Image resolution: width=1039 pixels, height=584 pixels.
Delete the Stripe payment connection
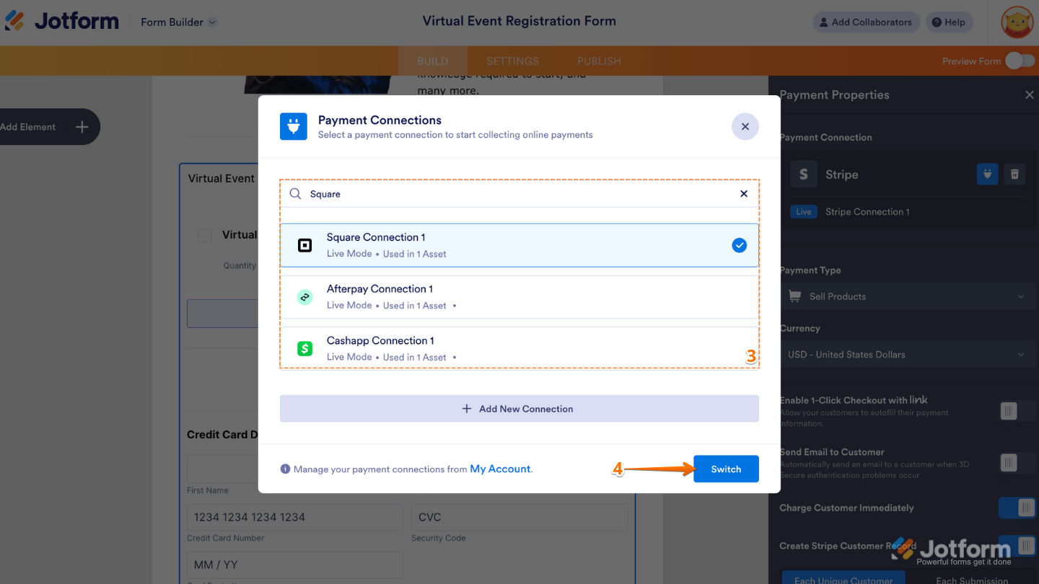coord(1014,174)
